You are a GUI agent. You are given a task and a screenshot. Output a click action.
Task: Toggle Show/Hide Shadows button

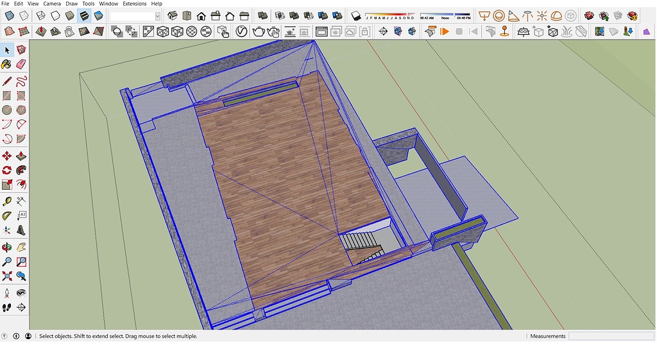pos(355,16)
